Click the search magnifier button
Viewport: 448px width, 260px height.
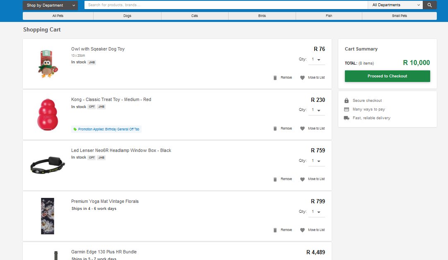click(x=429, y=5)
